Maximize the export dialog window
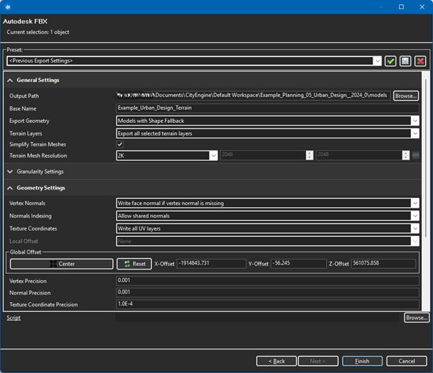Viewport: 433px width, 373px height. click(x=402, y=7)
